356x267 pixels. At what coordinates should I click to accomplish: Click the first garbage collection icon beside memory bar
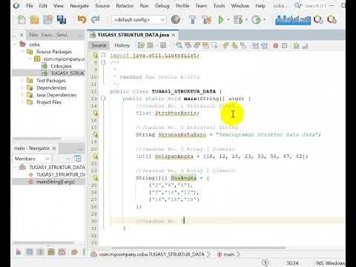[x=318, y=19]
